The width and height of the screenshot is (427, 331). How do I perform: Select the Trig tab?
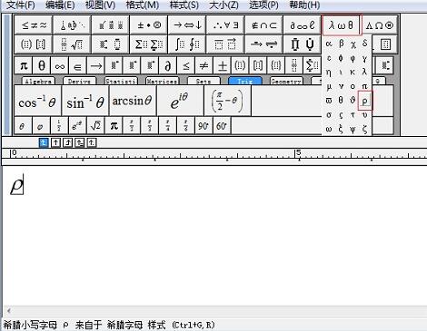[x=245, y=81]
